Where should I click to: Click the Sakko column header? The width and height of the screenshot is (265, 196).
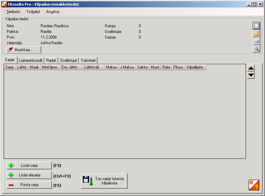point(143,67)
